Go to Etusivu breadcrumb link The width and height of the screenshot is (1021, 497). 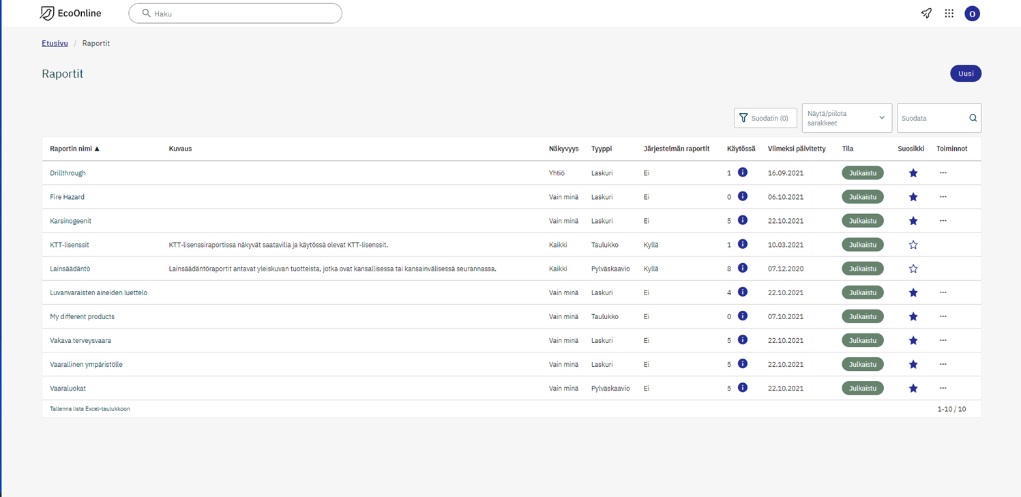55,43
